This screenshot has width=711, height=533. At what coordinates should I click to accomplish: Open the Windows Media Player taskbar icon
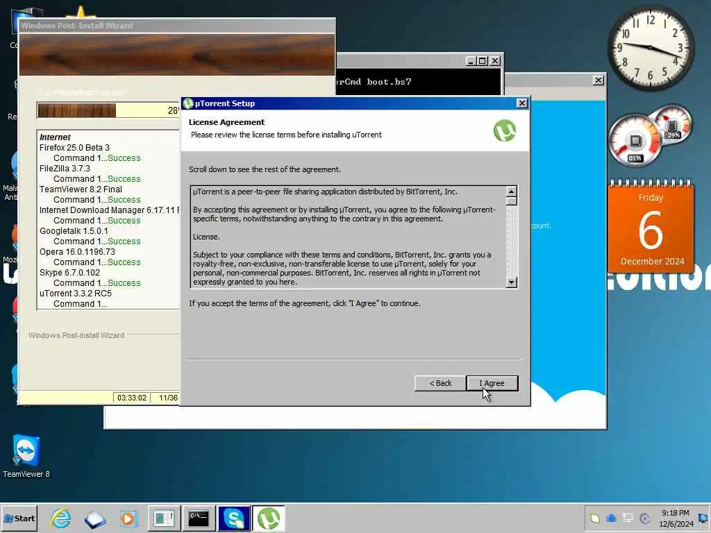point(128,518)
